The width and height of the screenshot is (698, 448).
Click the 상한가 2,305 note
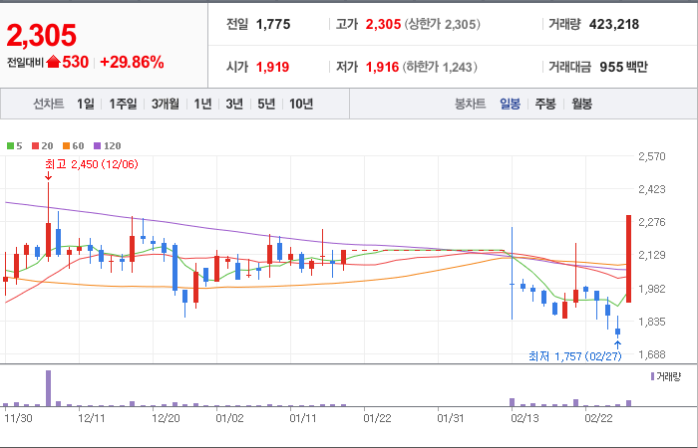click(442, 24)
